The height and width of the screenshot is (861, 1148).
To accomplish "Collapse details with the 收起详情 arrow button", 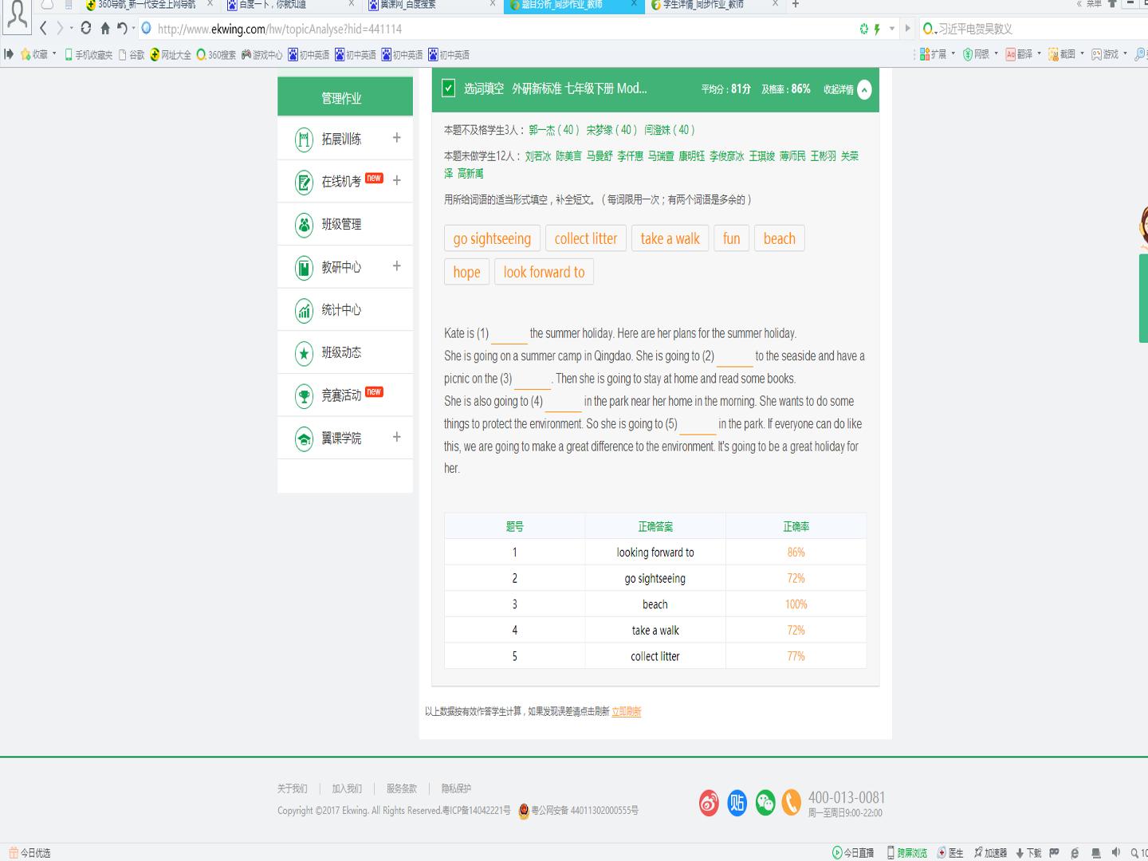I will [x=864, y=89].
